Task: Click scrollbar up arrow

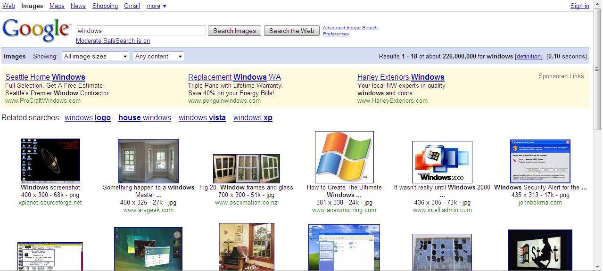Action: pos(598,5)
